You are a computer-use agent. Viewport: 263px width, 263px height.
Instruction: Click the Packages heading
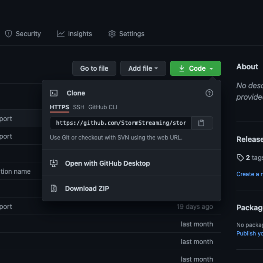(250, 207)
